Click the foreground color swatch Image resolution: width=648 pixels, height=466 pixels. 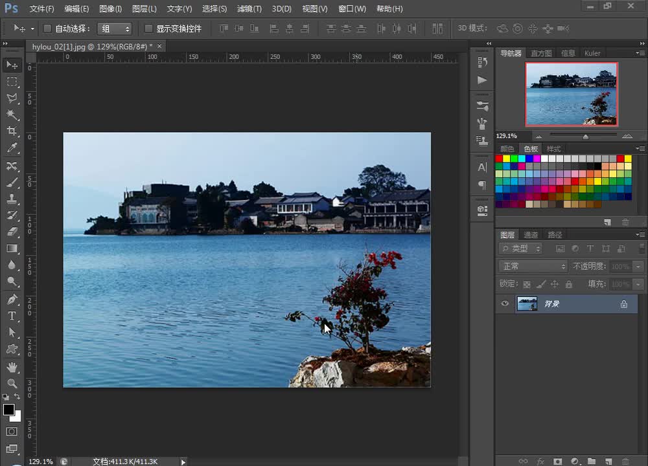8,410
